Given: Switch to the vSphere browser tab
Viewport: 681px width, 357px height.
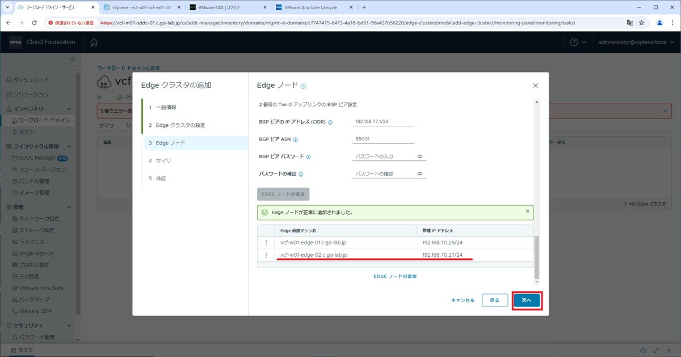Looking at the screenshot, I should [x=142, y=7].
